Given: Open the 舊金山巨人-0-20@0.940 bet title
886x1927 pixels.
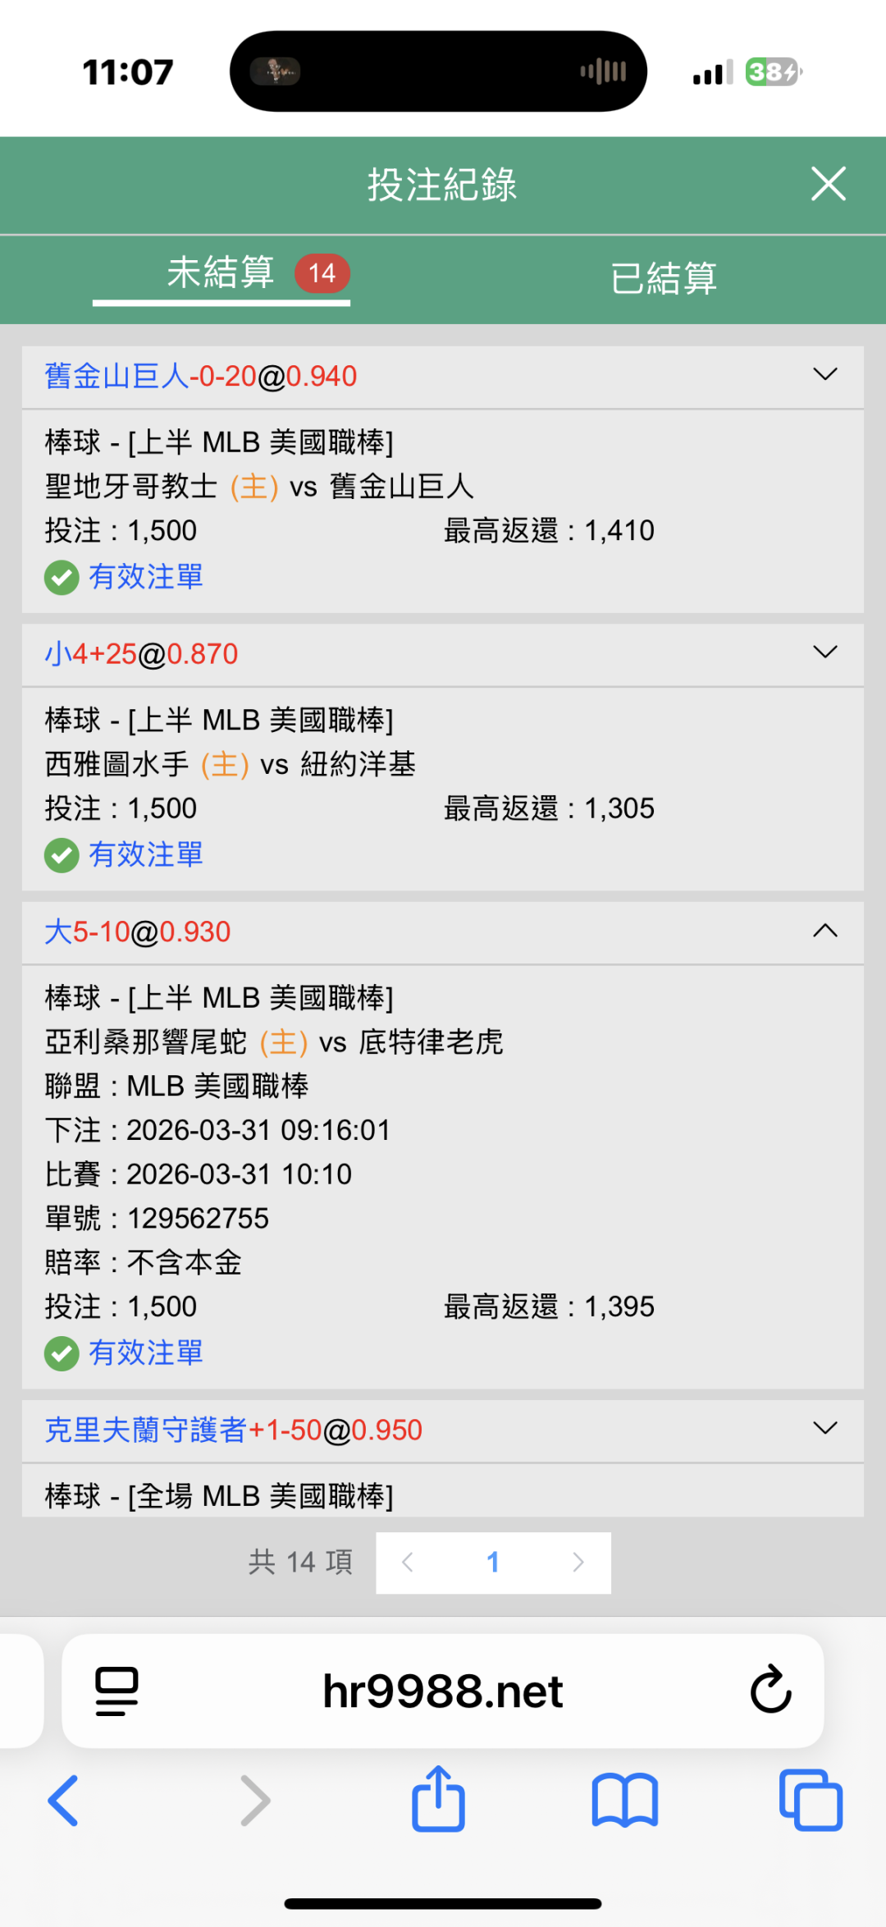Looking at the screenshot, I should (x=201, y=376).
